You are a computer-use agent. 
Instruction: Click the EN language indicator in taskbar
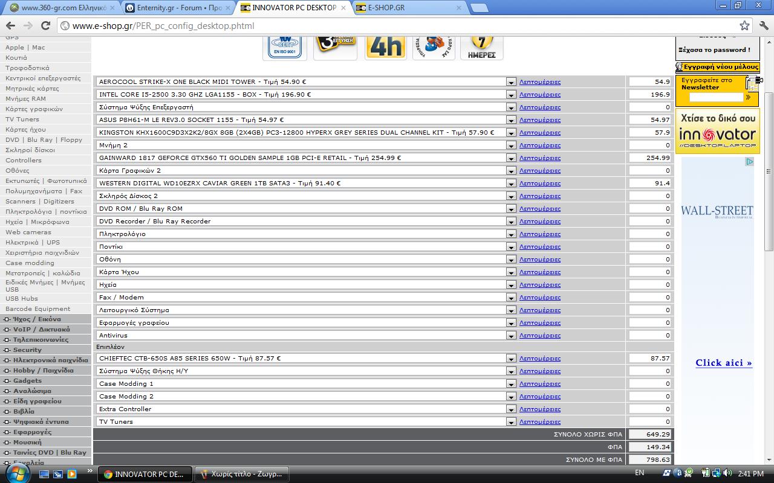point(639,473)
